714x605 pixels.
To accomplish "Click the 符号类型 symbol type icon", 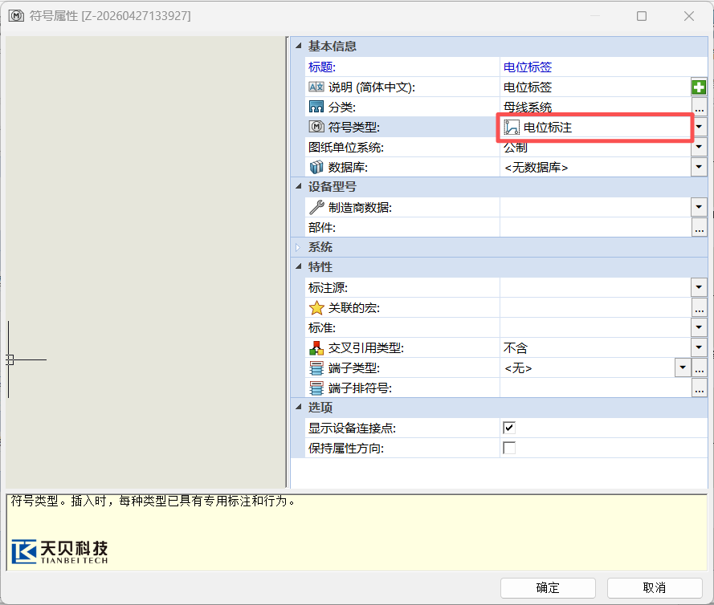I will pyautogui.click(x=316, y=128).
